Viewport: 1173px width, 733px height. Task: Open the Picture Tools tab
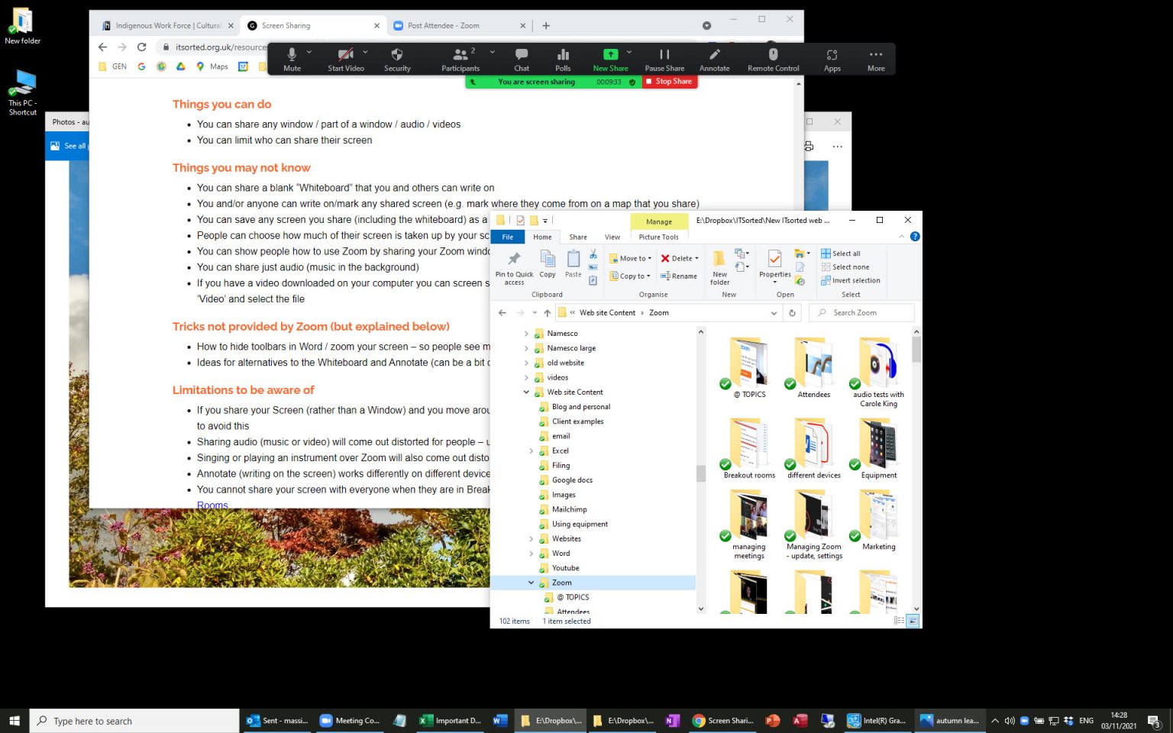tap(658, 237)
